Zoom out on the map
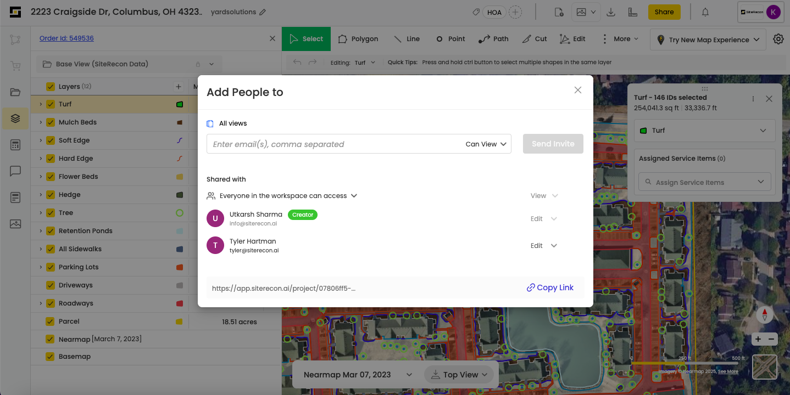This screenshot has height=395, width=790. [x=771, y=339]
